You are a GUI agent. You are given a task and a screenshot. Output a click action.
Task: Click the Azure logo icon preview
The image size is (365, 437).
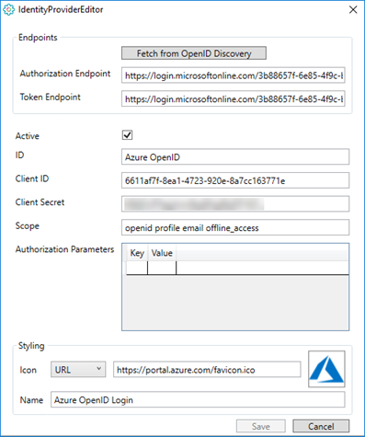(x=326, y=369)
